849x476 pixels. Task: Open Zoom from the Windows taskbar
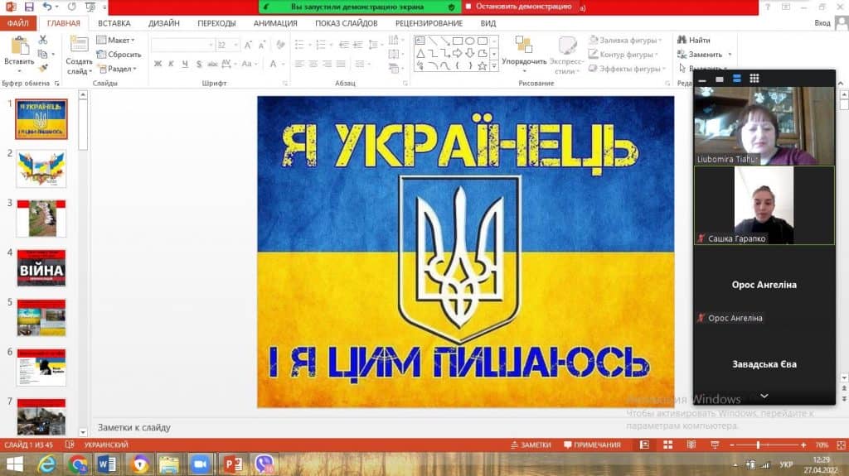click(x=201, y=464)
